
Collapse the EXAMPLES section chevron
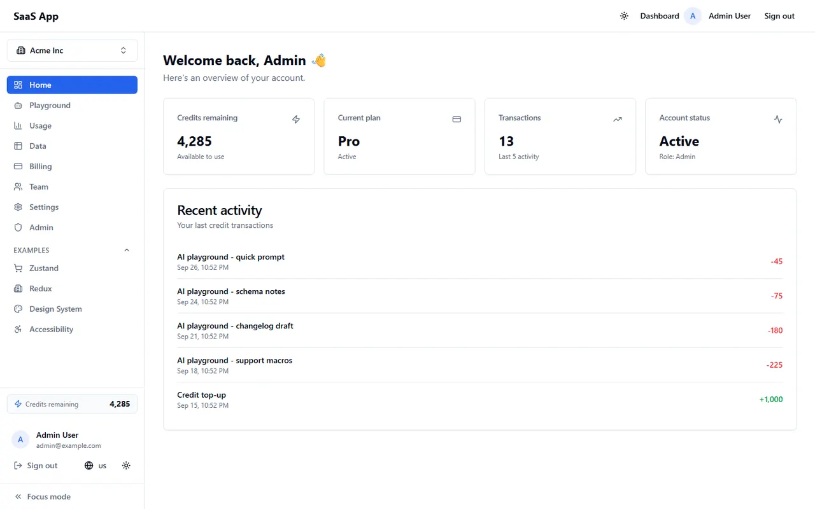[127, 251]
